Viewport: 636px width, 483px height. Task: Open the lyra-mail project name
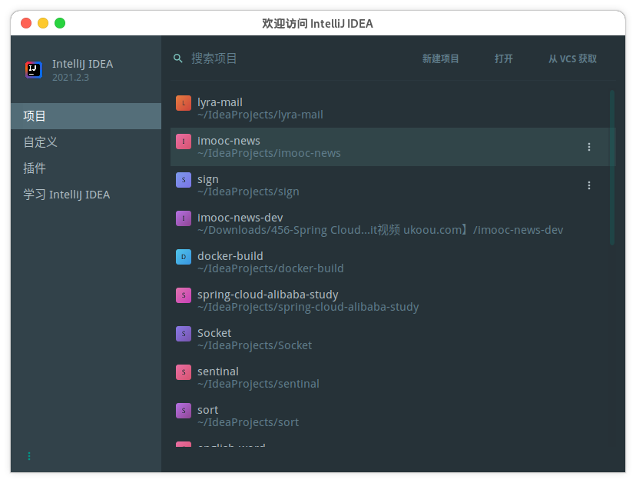(220, 102)
